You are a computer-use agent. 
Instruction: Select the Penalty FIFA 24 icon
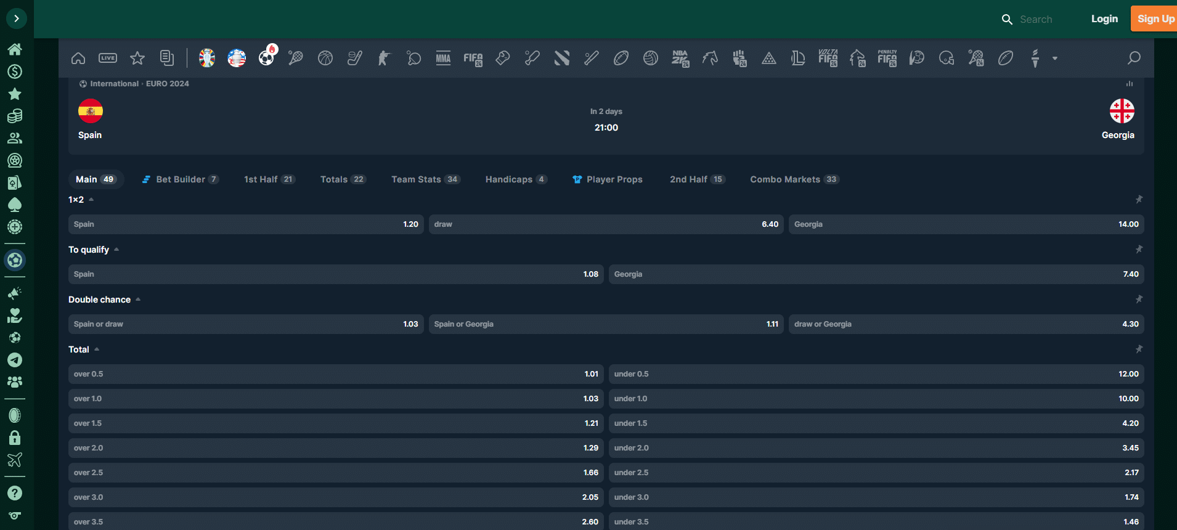(887, 58)
